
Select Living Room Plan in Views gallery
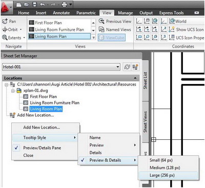(59, 36)
